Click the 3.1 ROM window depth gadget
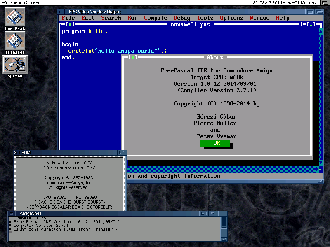The width and height of the screenshot is (330, 247). pyautogui.click(x=122, y=153)
